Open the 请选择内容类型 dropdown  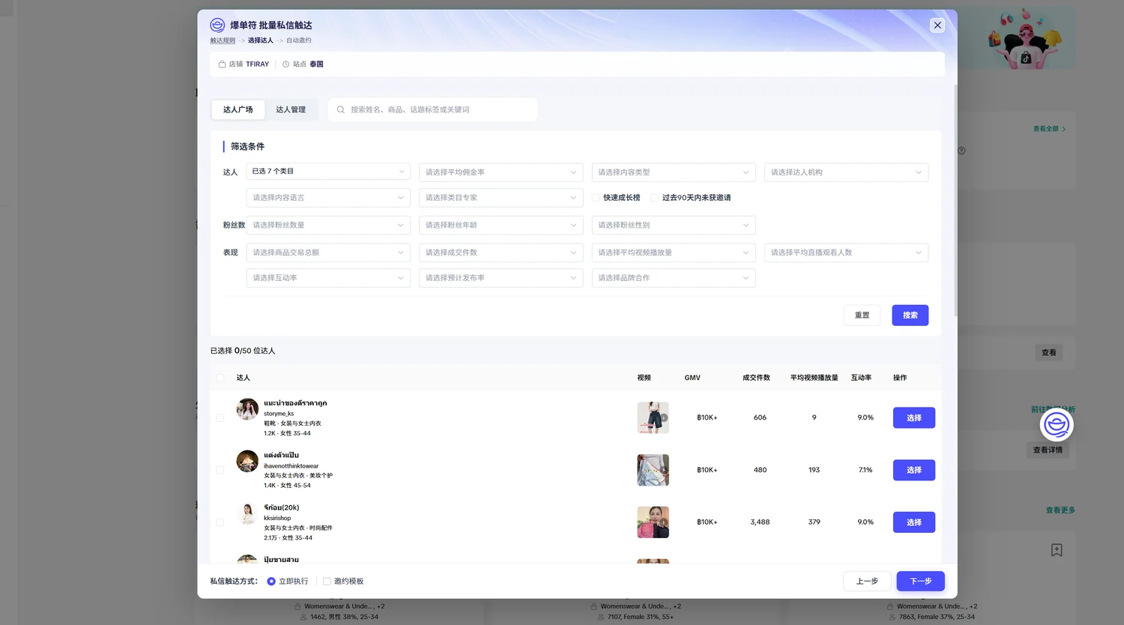[674, 172]
